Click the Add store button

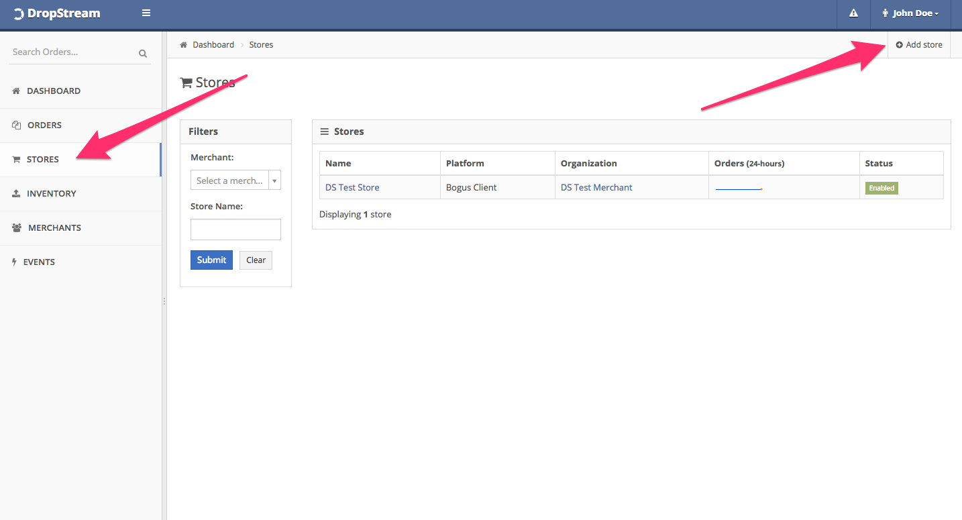919,45
